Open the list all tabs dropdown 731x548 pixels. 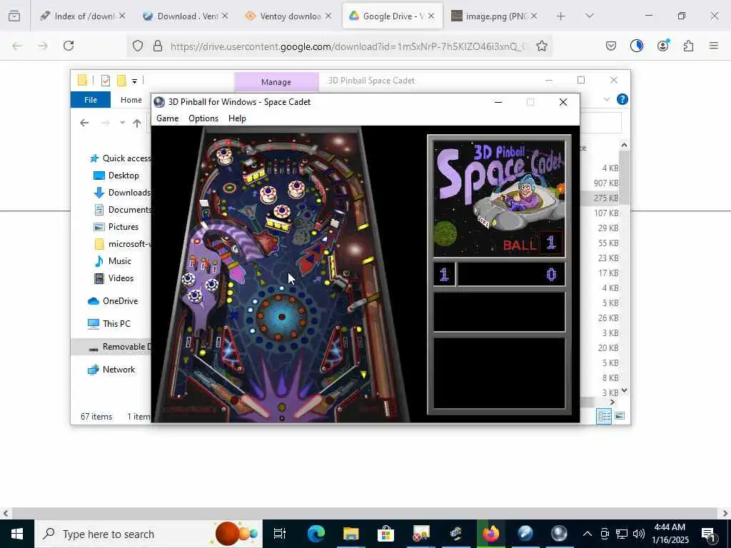(x=590, y=16)
